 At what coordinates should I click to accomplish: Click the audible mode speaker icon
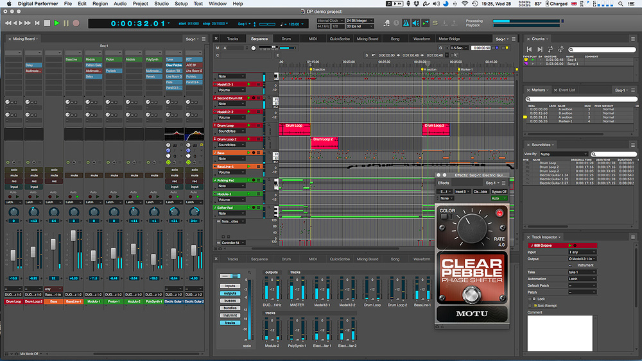tap(416, 23)
